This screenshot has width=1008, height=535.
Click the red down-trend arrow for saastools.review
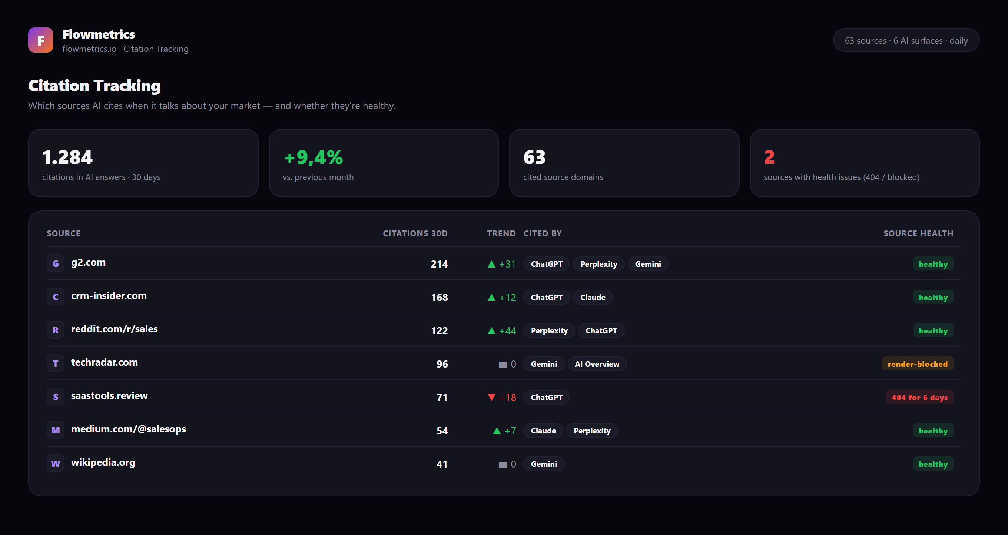pos(491,397)
